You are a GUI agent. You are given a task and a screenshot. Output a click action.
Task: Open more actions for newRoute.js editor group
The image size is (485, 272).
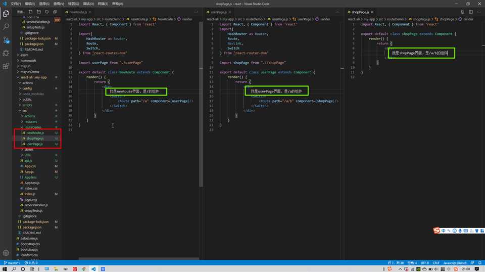[x=196, y=12]
